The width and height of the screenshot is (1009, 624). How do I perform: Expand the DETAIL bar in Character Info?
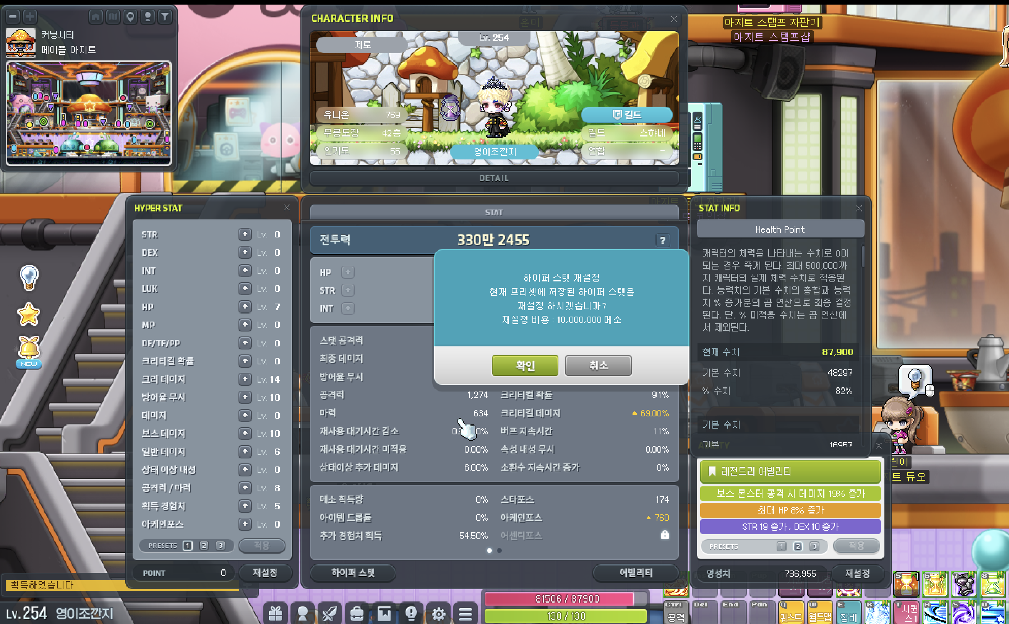(494, 178)
